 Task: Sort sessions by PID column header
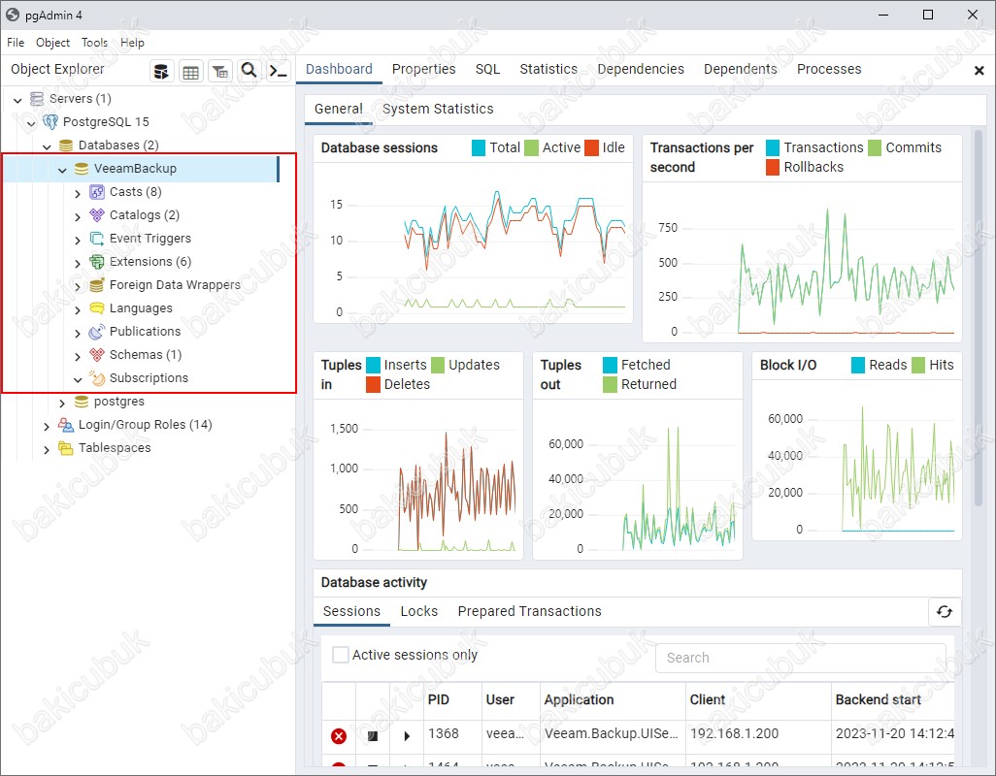[x=451, y=700]
